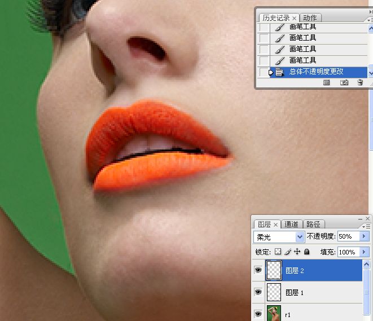373x321 pixels.
Task: Click the overall opacity change state icon
Action: click(x=279, y=72)
